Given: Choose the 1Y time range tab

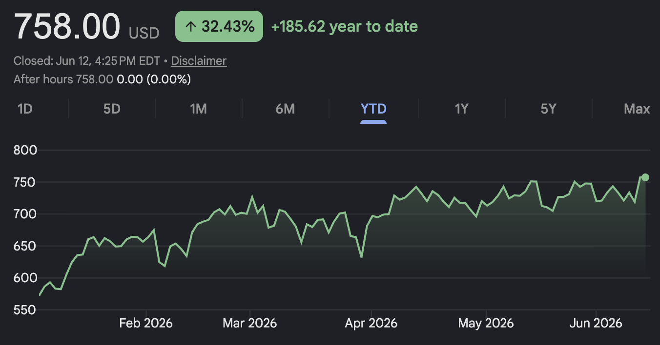Looking at the screenshot, I should [461, 109].
